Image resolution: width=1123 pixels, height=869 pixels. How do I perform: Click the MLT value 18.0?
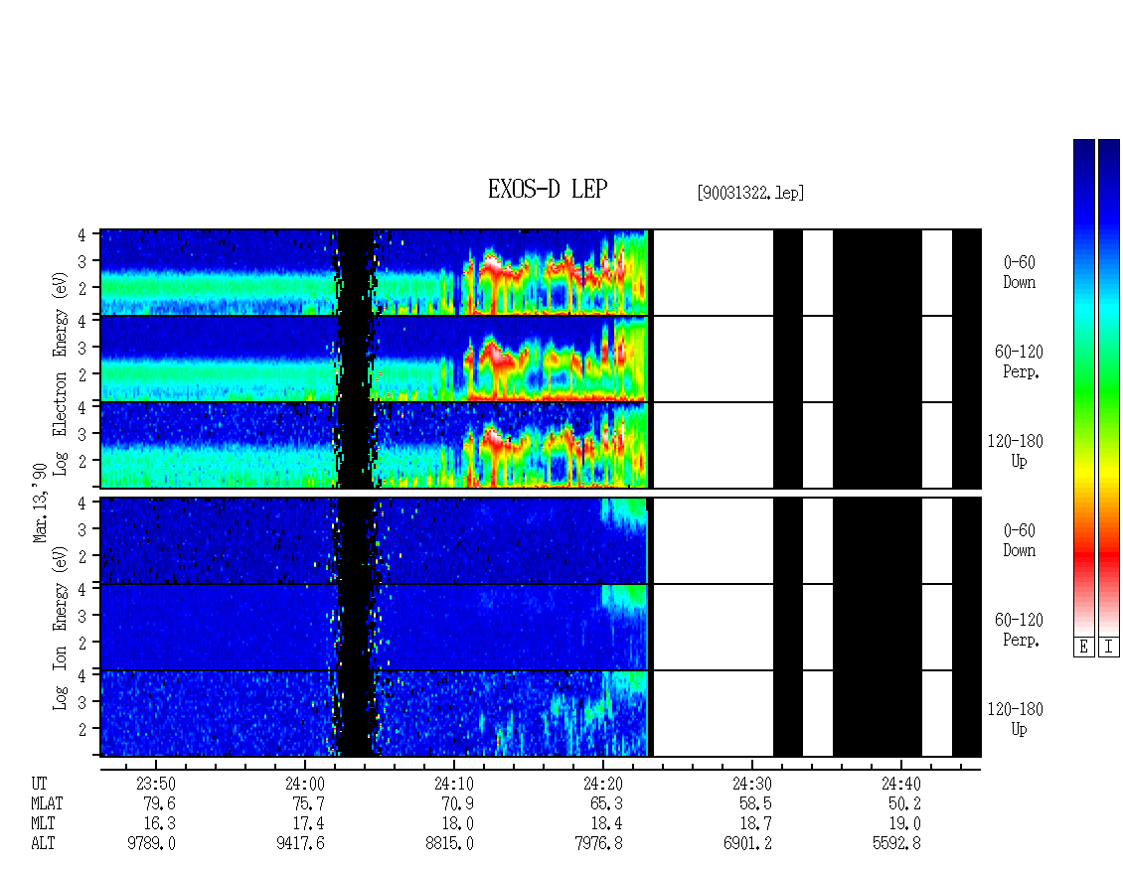click(457, 824)
